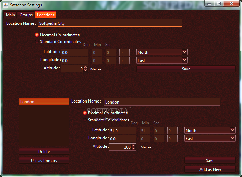Click the latitude Deg field showing 51

pos(145,131)
